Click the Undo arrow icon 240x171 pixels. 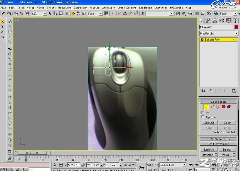point(3,14)
